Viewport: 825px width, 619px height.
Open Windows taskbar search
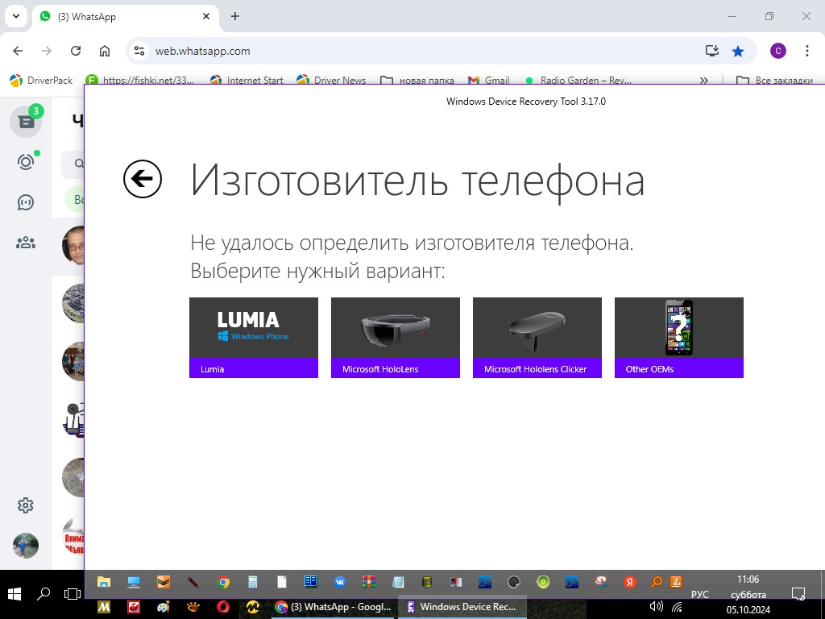(x=44, y=594)
